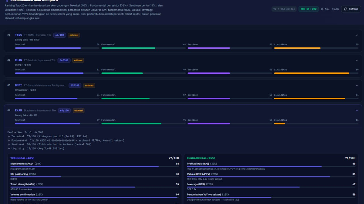The height and width of the screenshot is (204, 364).
Task: Click the estimasi tag on CUAN
Action: click(x=78, y=60)
